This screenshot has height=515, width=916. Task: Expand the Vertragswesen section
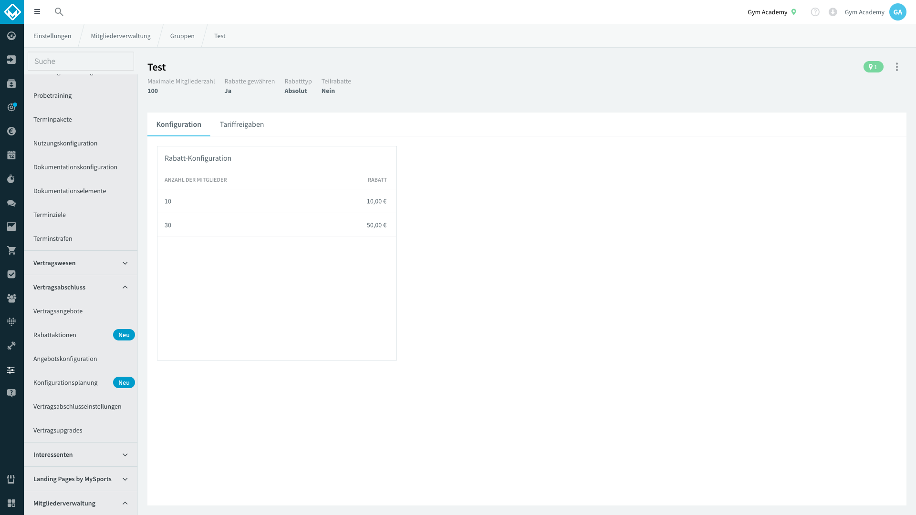[x=81, y=263]
